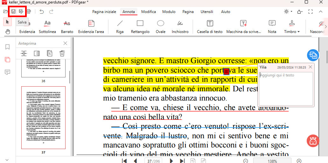Activate the hand pan tool
Viewport: 328px width, 163px height.
coord(8,31)
